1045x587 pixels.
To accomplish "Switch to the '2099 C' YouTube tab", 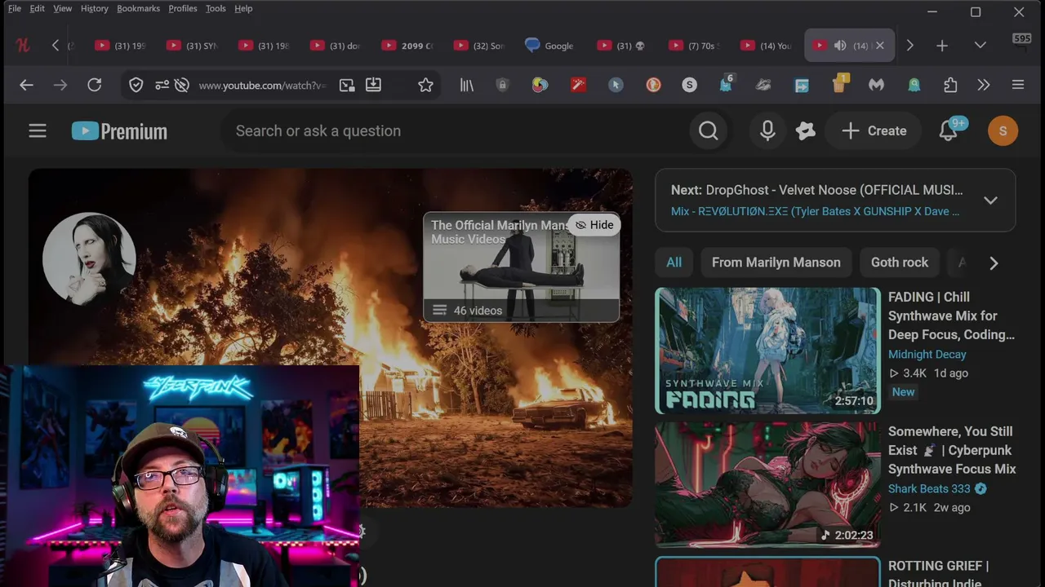I will point(407,46).
